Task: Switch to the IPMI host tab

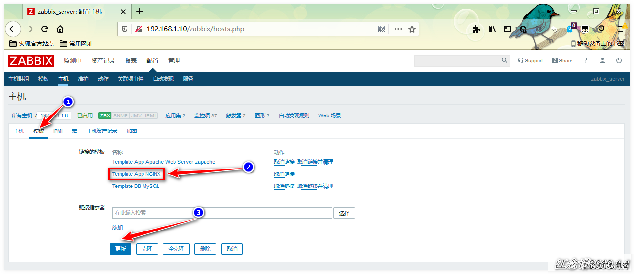Action: click(x=58, y=131)
